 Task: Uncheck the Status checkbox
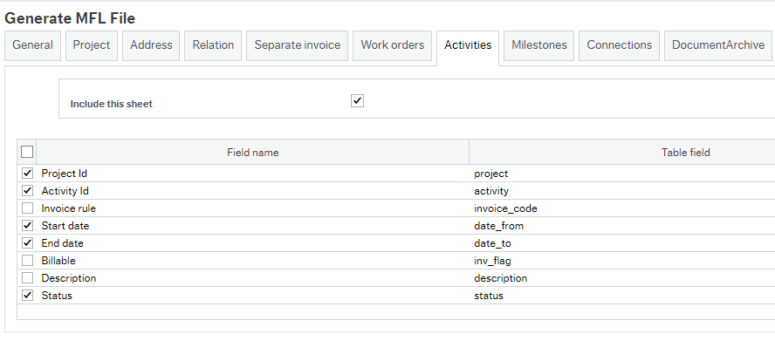coord(28,296)
